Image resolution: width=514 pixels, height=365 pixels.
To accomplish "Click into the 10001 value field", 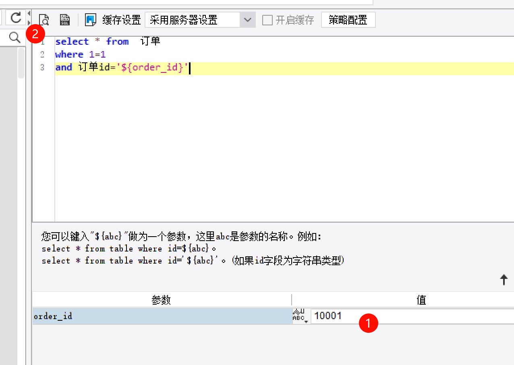I will click(411, 316).
